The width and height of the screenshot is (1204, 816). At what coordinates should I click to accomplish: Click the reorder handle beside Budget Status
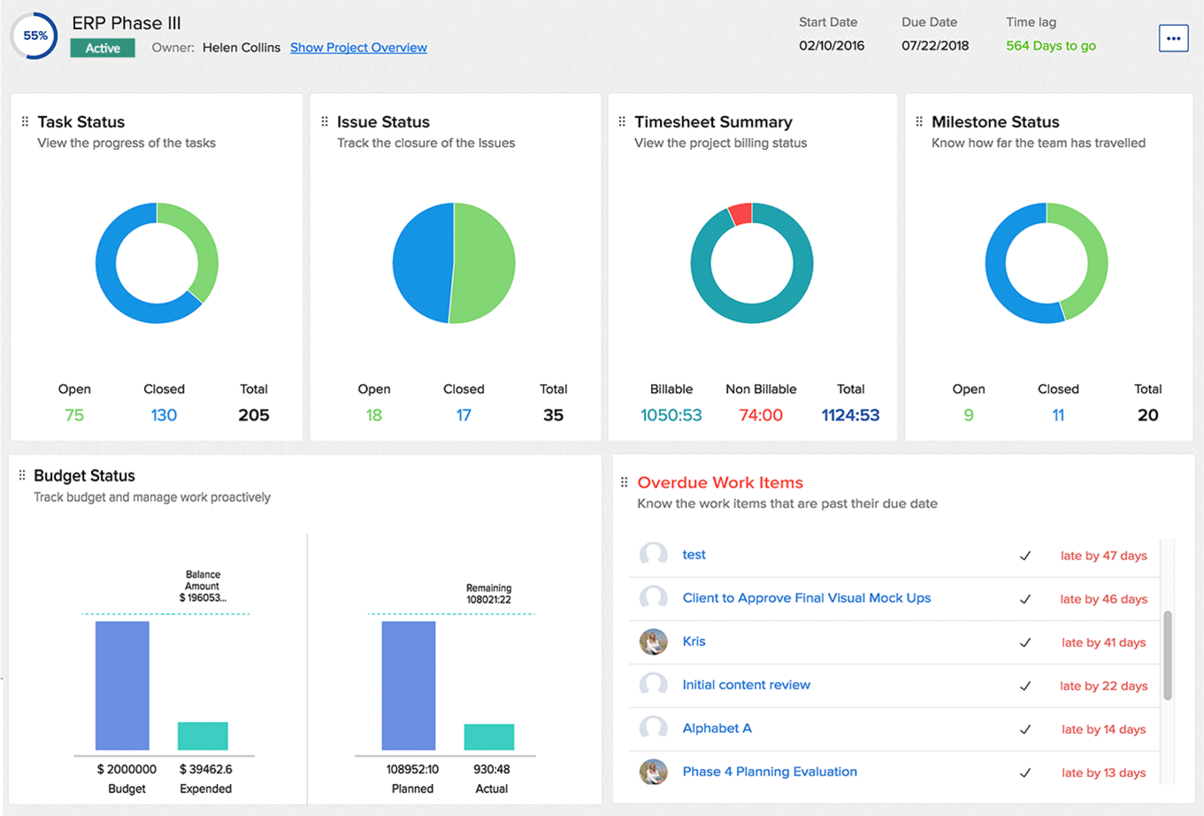pos(22,475)
